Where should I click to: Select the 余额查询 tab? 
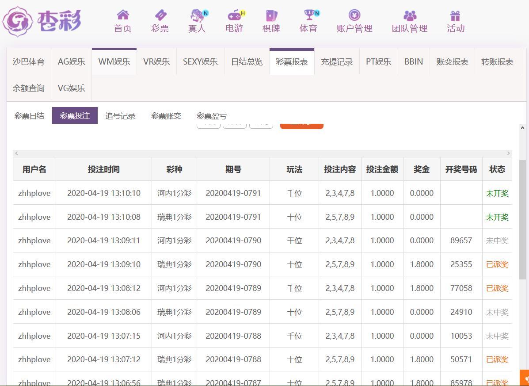[28, 88]
